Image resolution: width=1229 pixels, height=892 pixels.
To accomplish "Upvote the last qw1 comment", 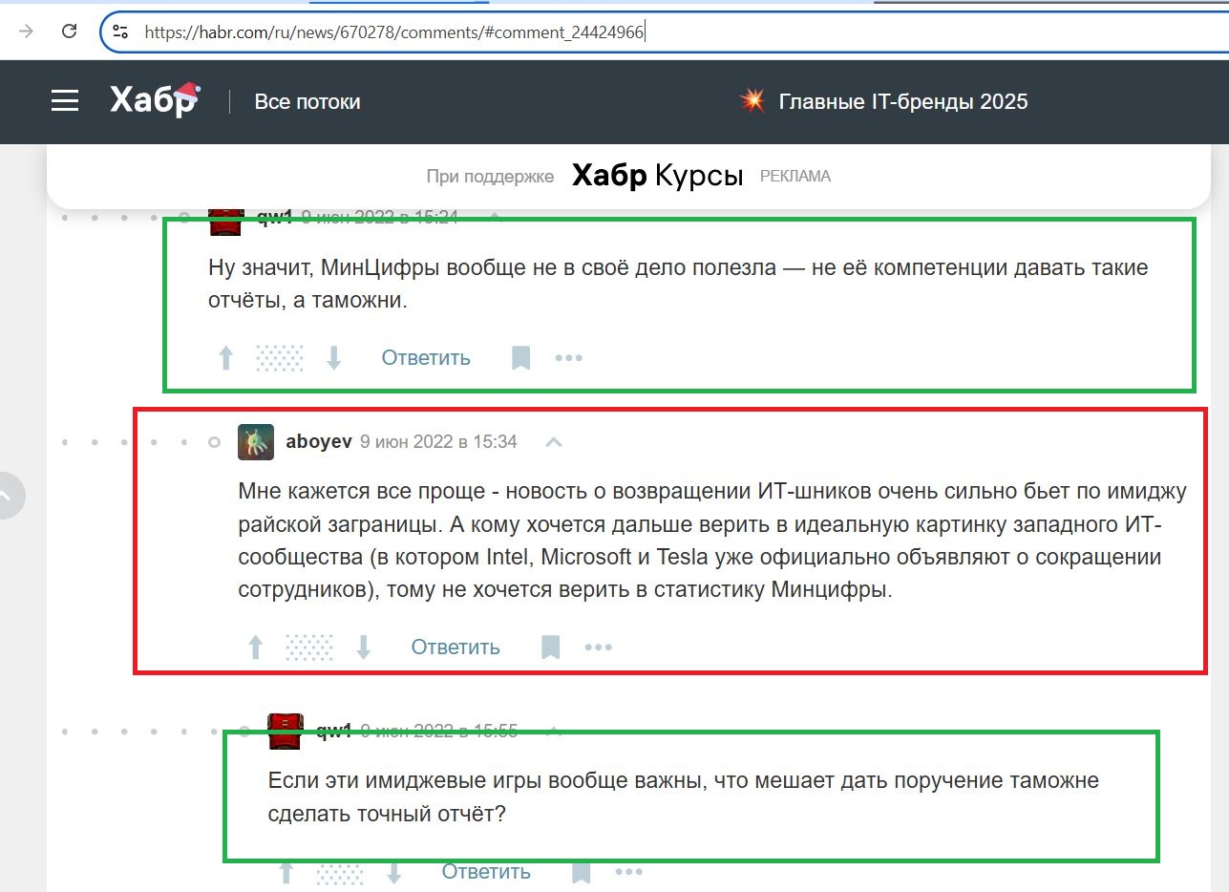I will click(x=286, y=871).
